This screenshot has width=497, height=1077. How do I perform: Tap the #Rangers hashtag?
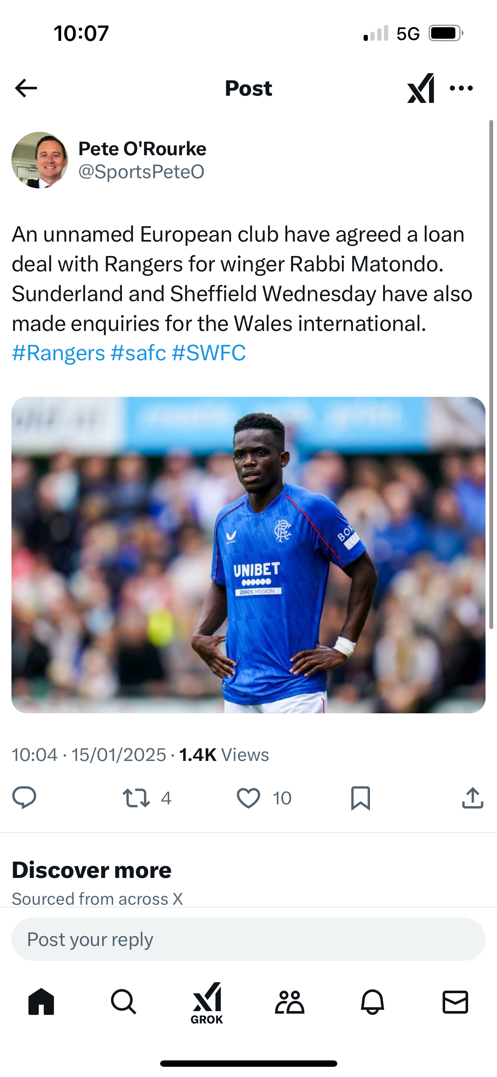tap(59, 353)
